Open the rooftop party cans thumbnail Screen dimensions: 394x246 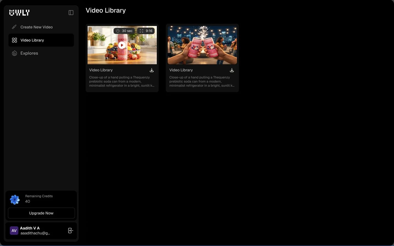click(202, 45)
